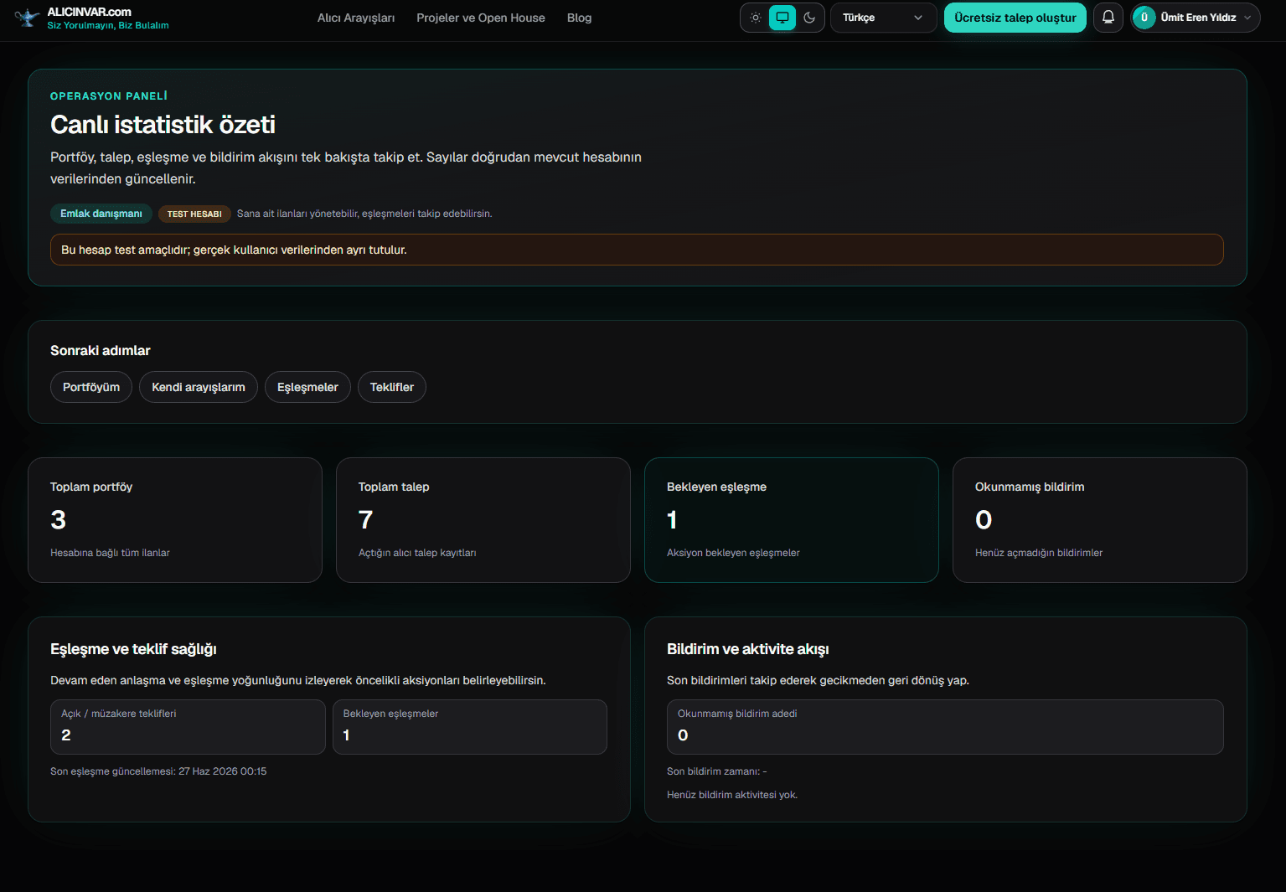Click Aksiyon bekleyen eşleşmeler text
The image size is (1286, 892).
(733, 553)
